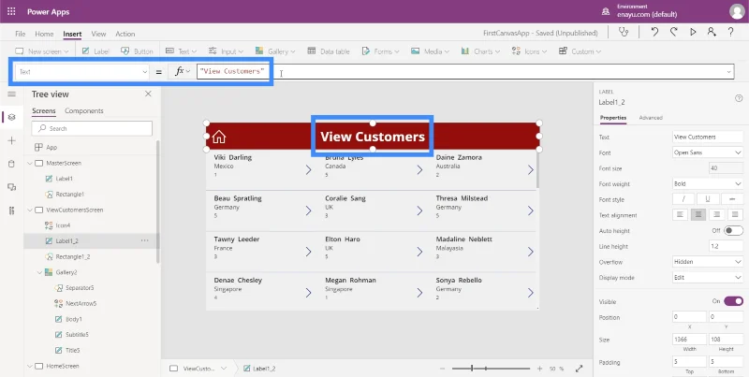Open the Overflow dropdown showing Hidden

(x=708, y=262)
